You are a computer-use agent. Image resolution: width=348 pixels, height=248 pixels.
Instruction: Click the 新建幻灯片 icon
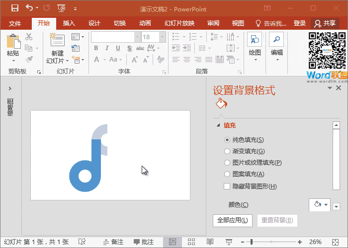pos(57,39)
